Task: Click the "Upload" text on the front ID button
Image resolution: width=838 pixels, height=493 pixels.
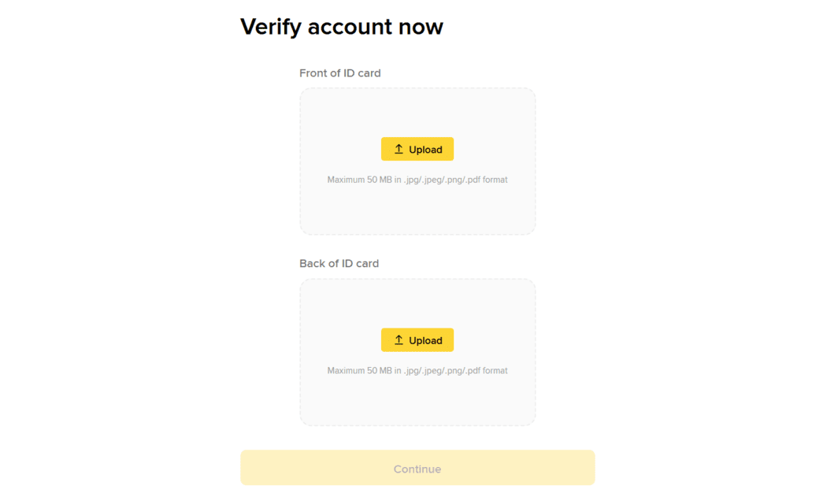Action: [x=425, y=150]
